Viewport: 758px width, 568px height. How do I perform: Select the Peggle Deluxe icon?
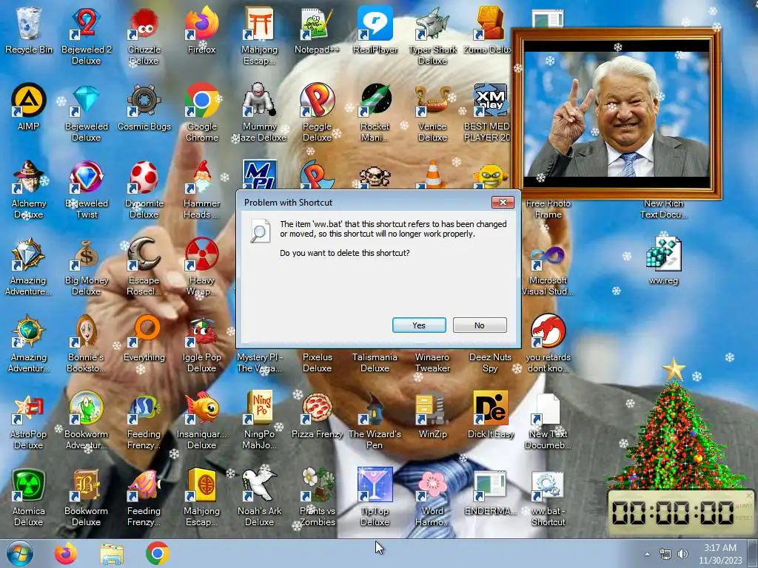tap(317, 112)
